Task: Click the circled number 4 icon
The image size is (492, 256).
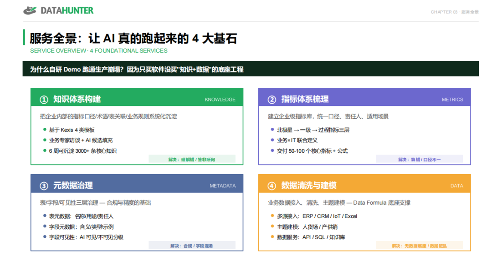Action: click(272, 186)
